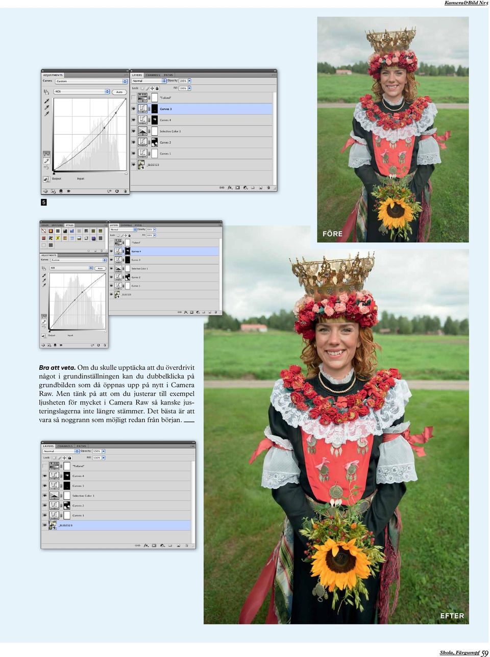Screen dimensions: 490x657
Task: Open the RGB channel dropdown in middle Curves panel
Action: [x=71, y=268]
